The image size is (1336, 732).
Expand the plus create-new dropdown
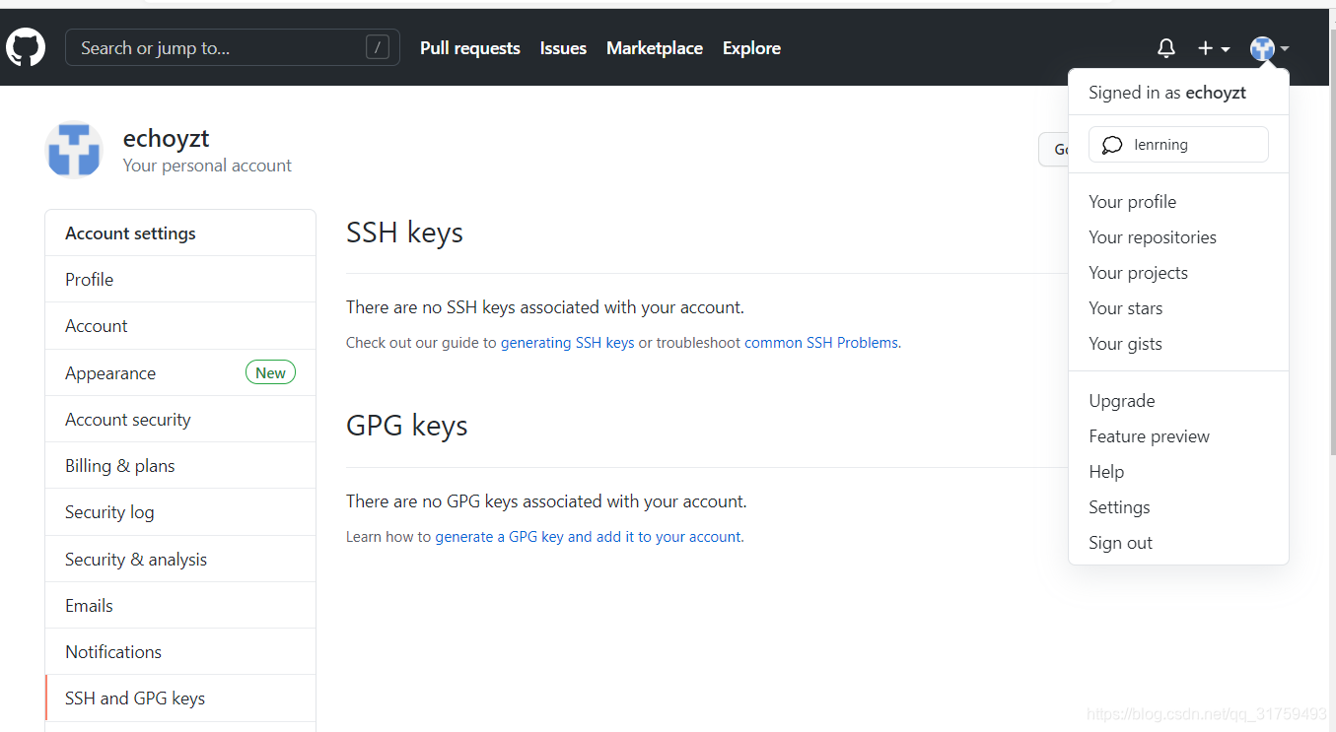coord(1214,48)
